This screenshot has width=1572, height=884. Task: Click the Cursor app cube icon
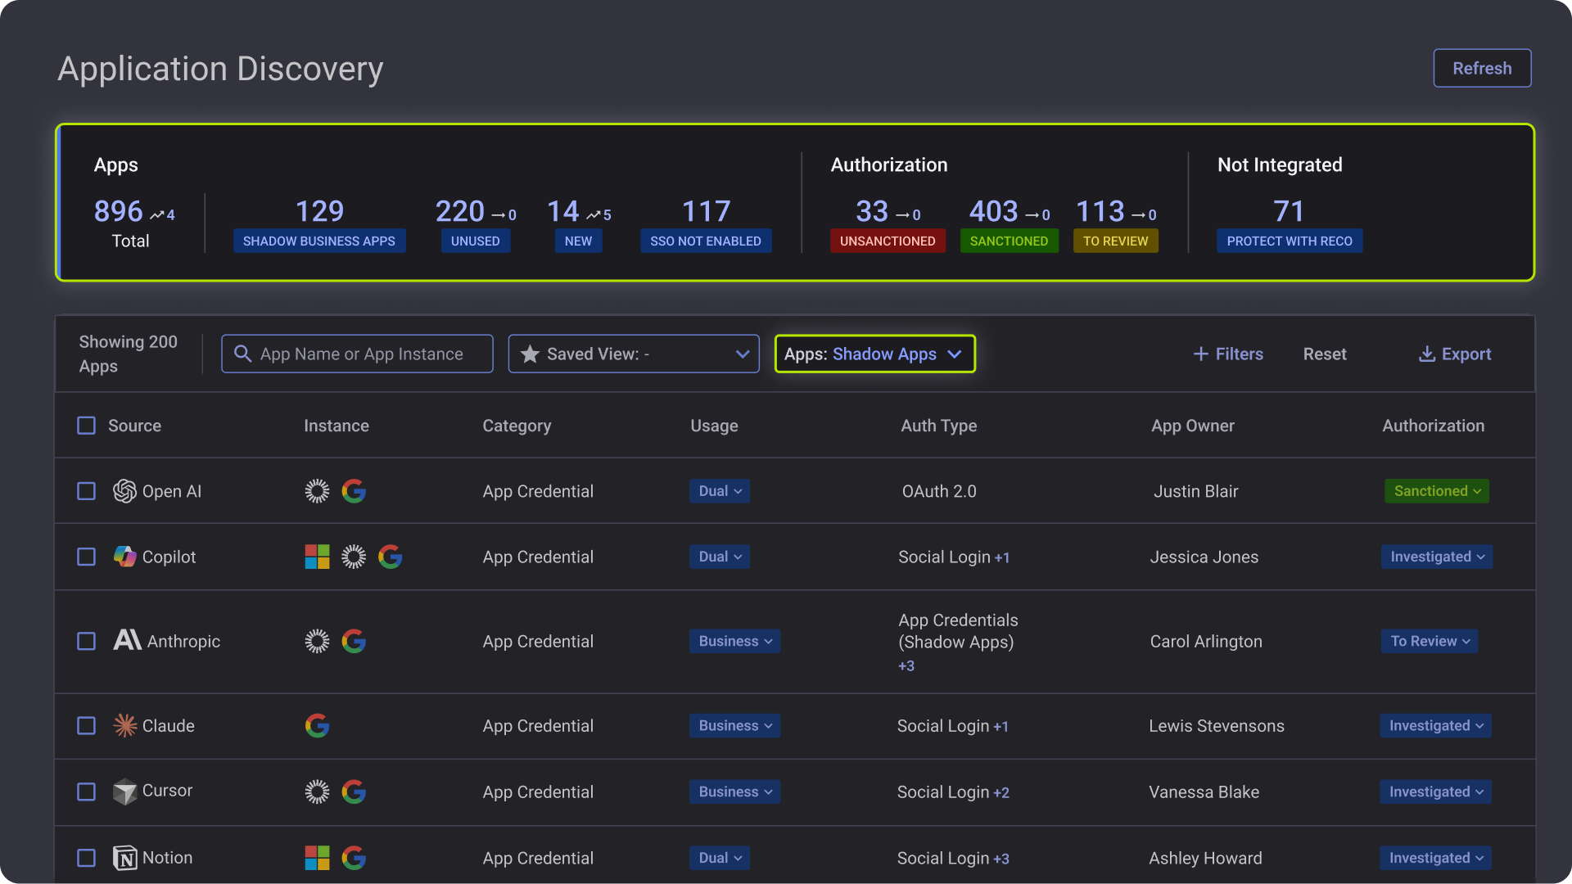[x=124, y=792]
